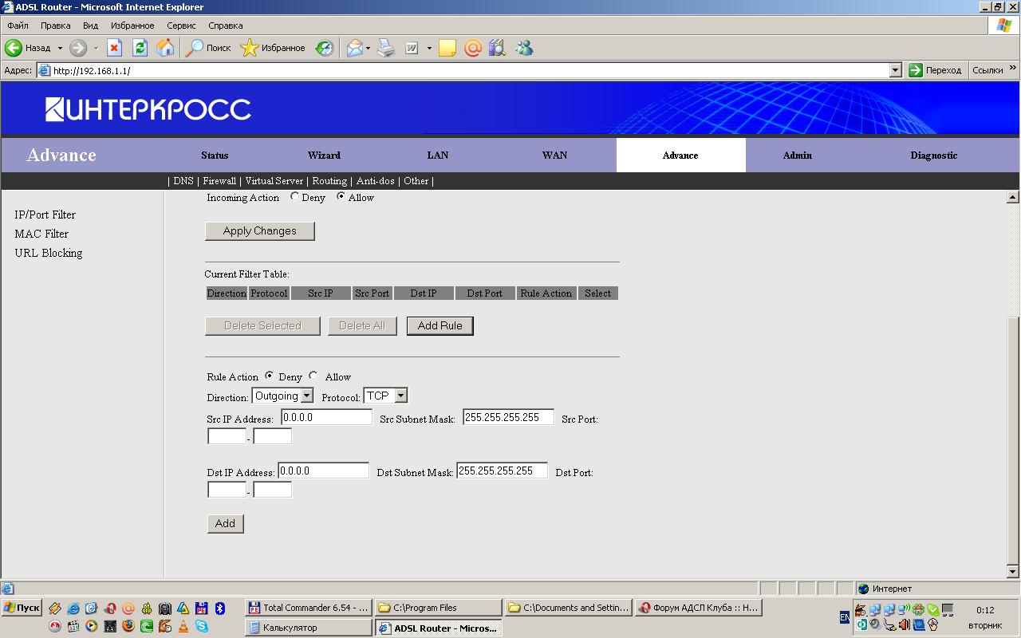Open the Search magnifier toolbar icon
This screenshot has width=1021, height=638.
(x=195, y=48)
